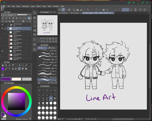Image resolution: width=152 pixels, height=121 pixels.
Task: Open the layer color dropdown arrow
Action: pos(31,18)
